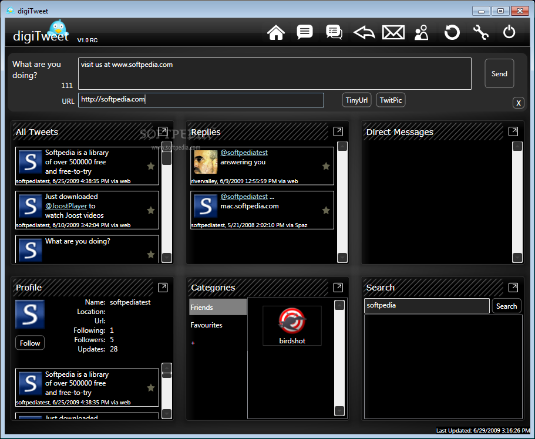The height and width of the screenshot is (439, 535).
Task: Favorite the mac.softpedia.com reply
Action: tap(326, 210)
